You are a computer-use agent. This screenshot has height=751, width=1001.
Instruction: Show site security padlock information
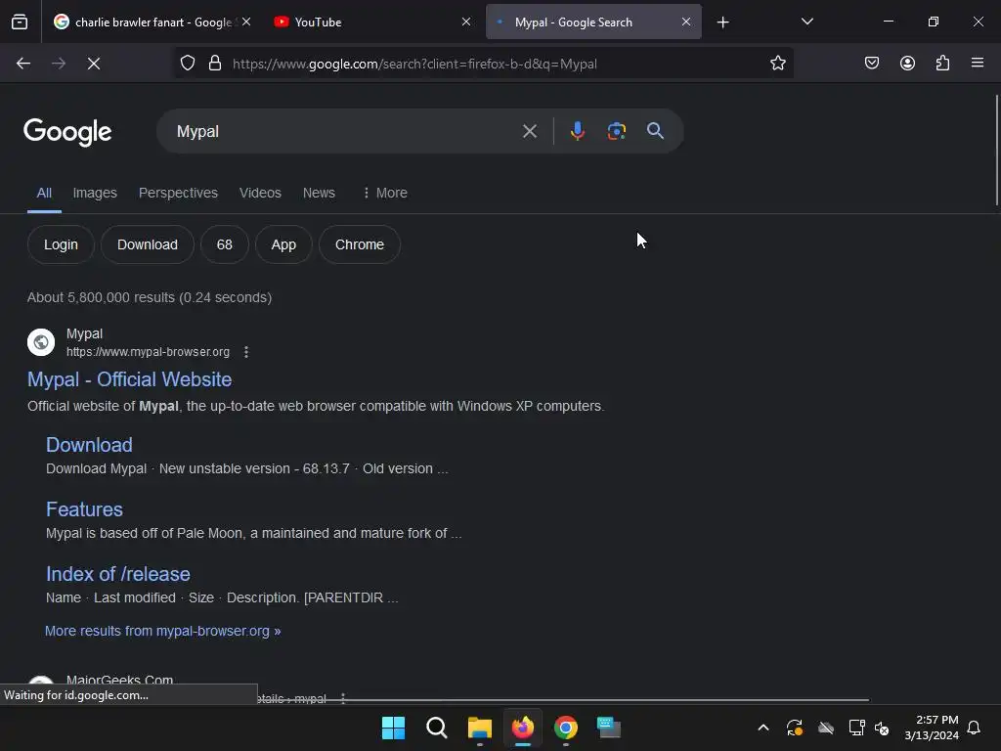(215, 64)
